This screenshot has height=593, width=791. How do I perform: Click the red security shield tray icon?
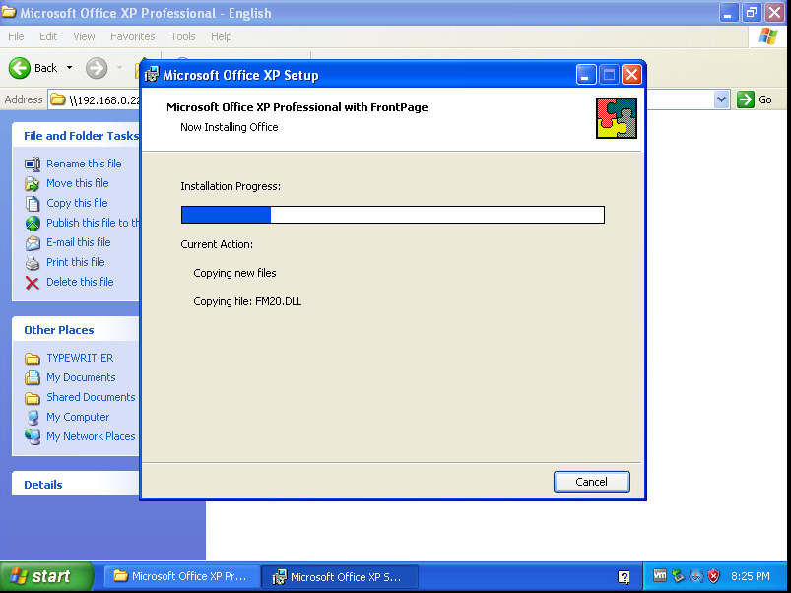pos(714,576)
